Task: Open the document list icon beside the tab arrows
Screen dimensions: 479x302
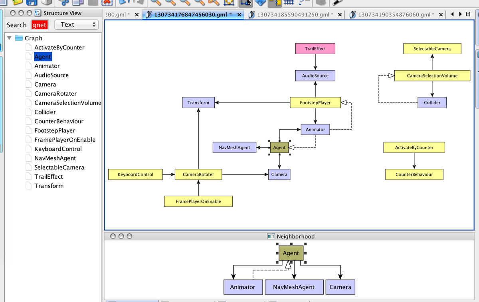Action: coord(468,14)
